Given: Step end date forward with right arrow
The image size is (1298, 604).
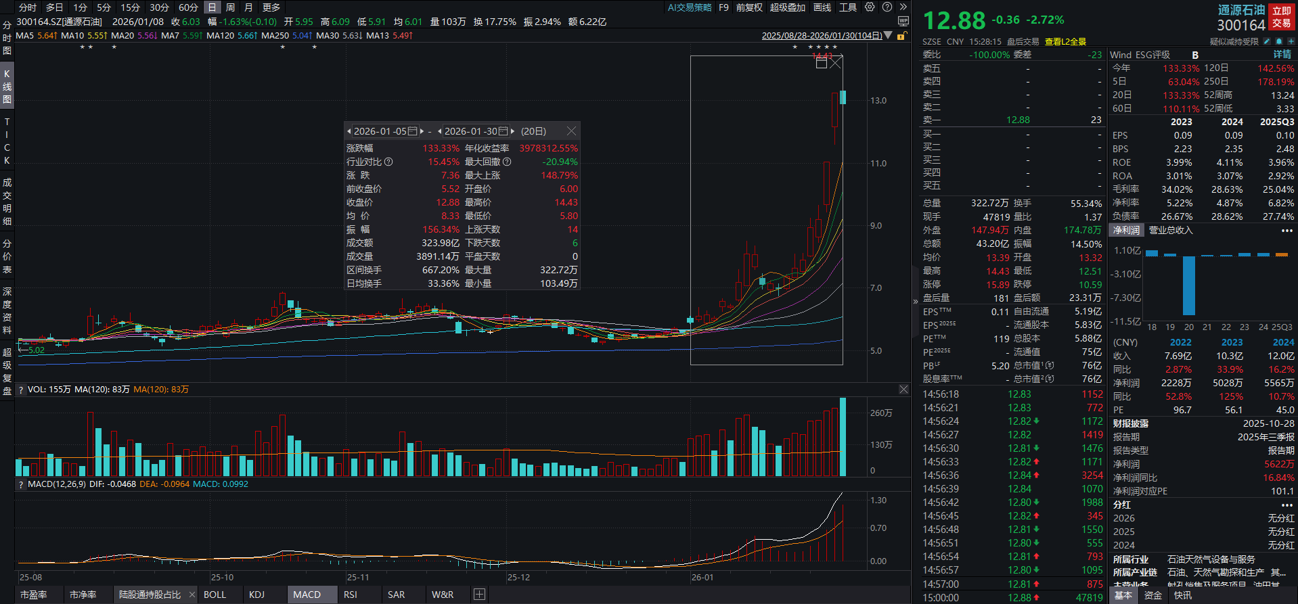Looking at the screenshot, I should 512,131.
